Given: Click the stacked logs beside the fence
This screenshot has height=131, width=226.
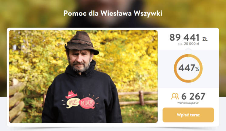Looking at the screenshot, I should click(17, 101).
